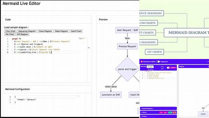Screen dimensions: 209x118
Task: Click the second pink History action icon
Action: [x=165, y=112]
